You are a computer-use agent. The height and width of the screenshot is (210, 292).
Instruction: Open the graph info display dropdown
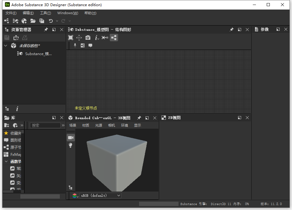tap(97, 38)
